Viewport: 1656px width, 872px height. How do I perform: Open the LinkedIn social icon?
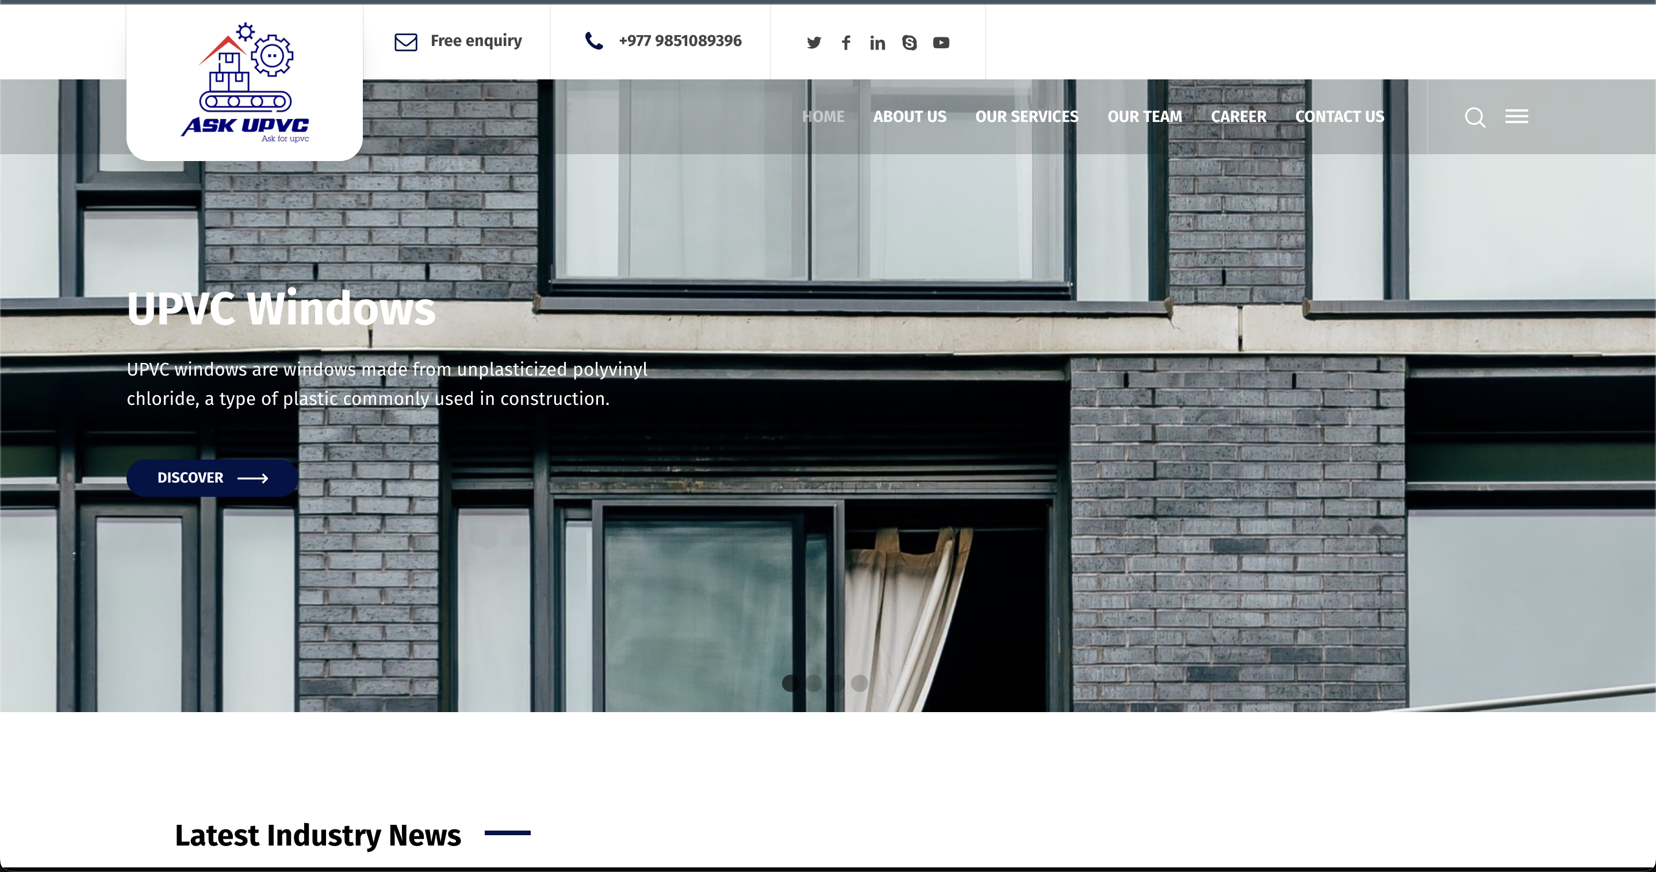coord(877,42)
